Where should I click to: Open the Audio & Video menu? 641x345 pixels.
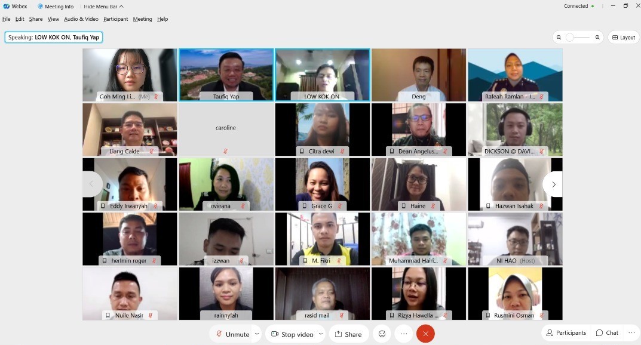tap(81, 19)
